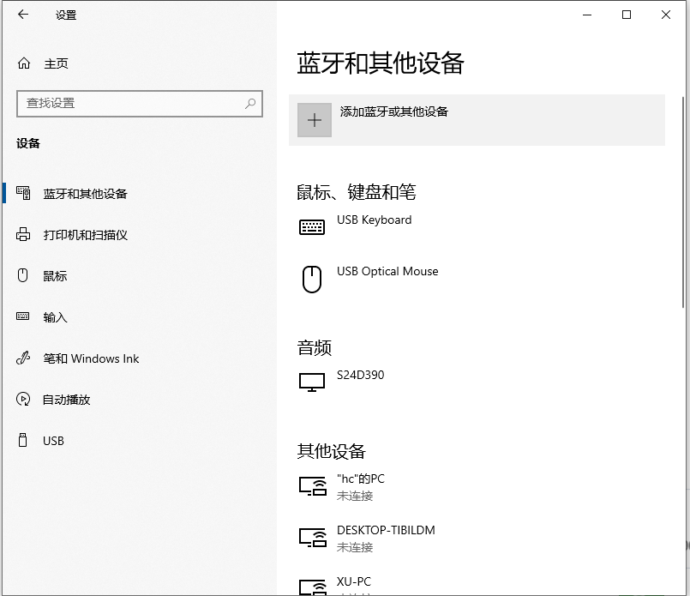Viewport: 690px width, 596px height.
Task: Click the home icon beside 主页
Action: click(x=24, y=63)
